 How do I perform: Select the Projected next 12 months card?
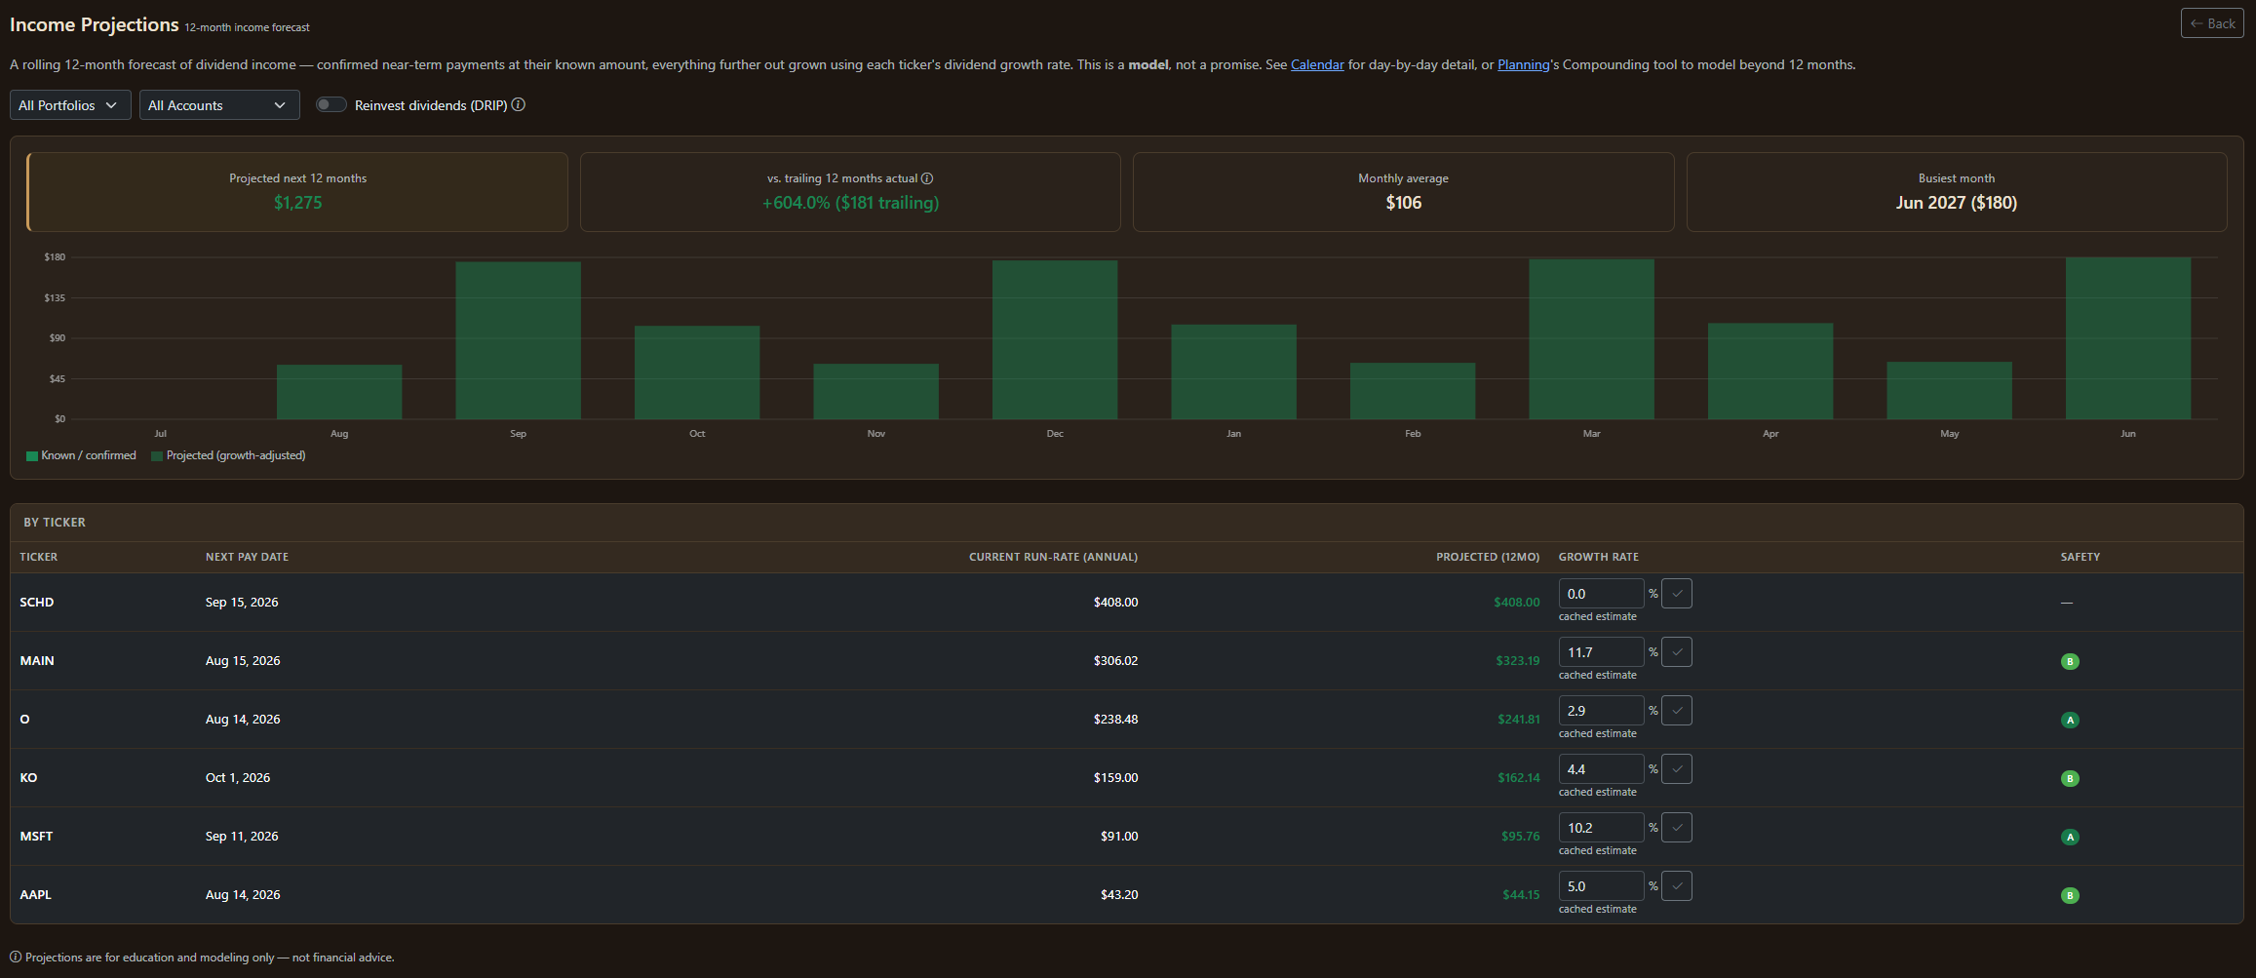(297, 192)
